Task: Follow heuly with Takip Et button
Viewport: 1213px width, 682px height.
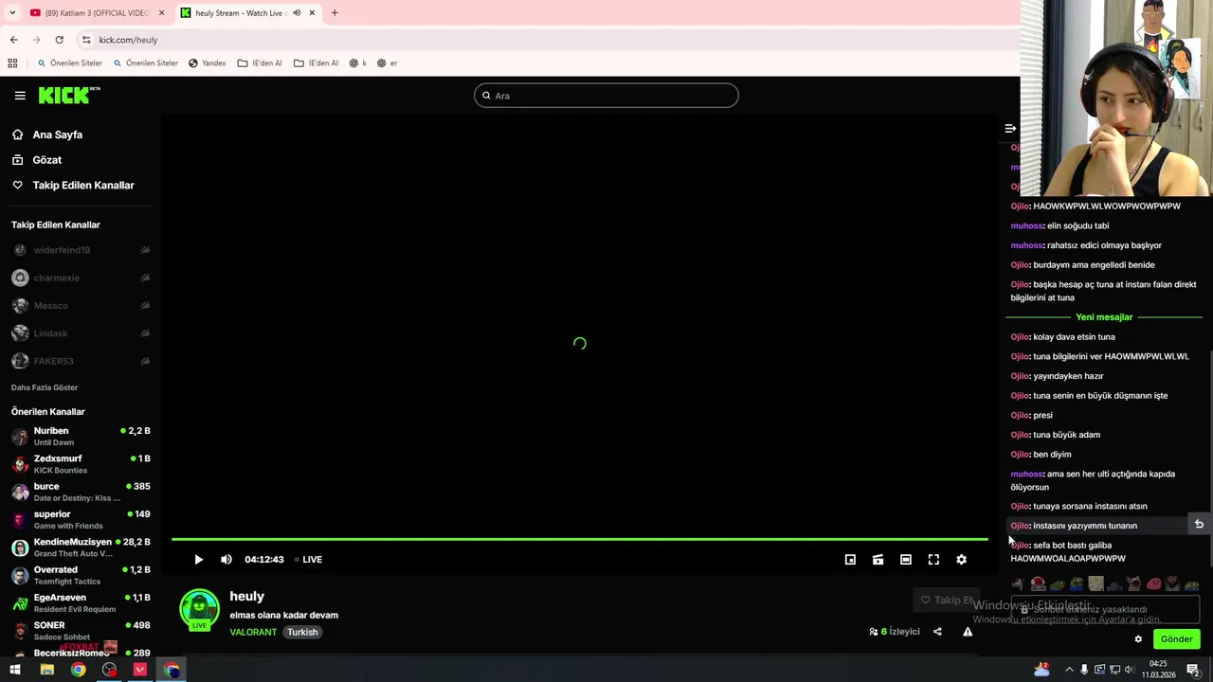Action: point(945,600)
